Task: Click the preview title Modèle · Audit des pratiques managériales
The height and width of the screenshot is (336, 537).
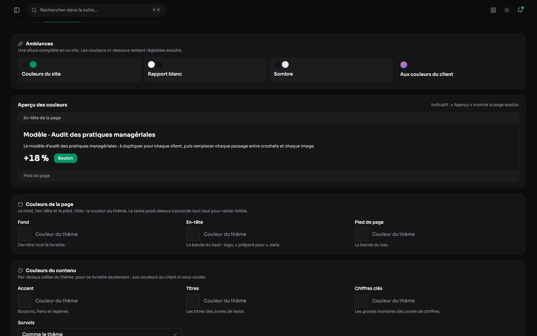Action: [89, 135]
